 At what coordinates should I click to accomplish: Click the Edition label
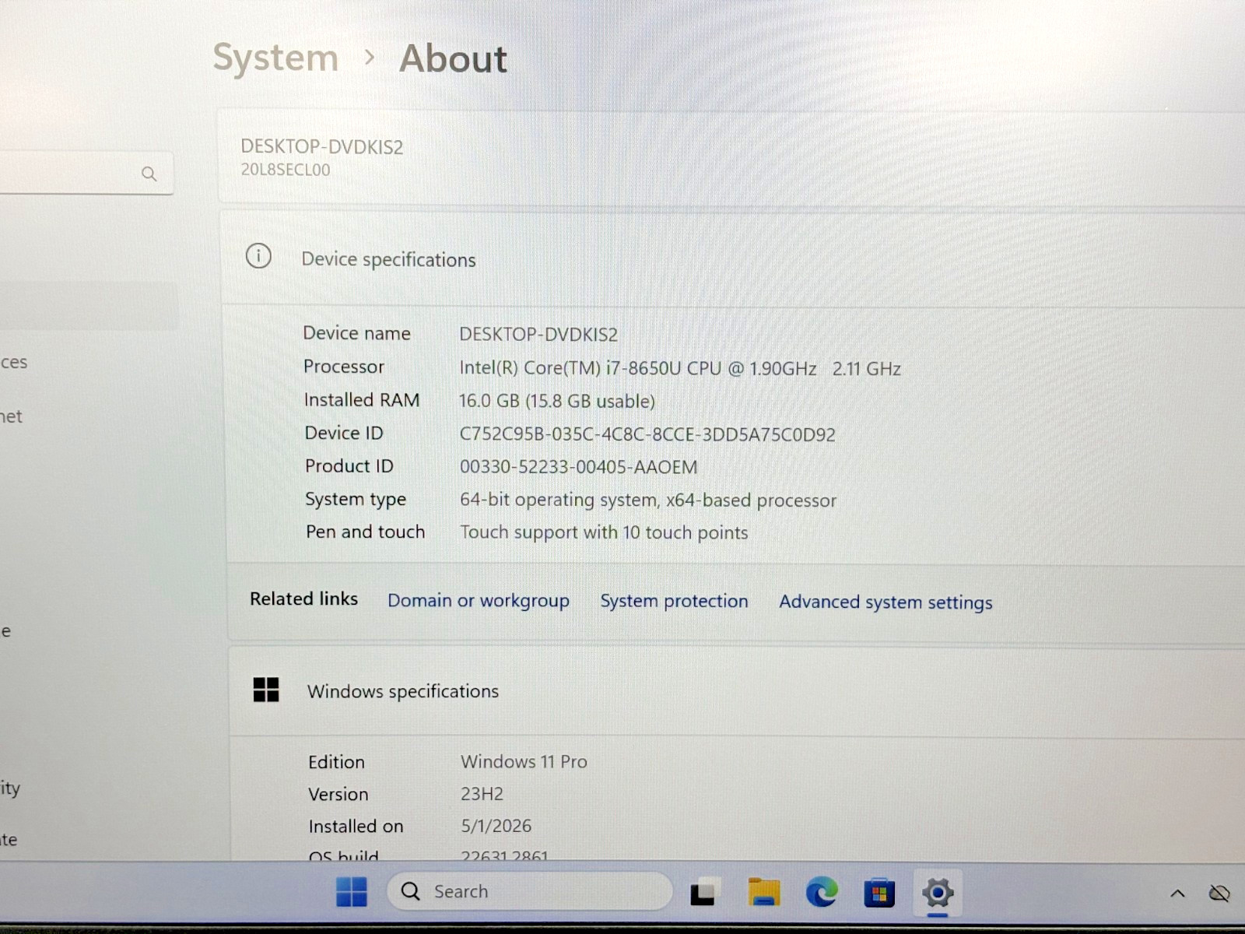(x=336, y=762)
